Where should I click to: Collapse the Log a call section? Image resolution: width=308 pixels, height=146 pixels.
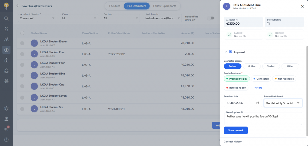(226, 52)
